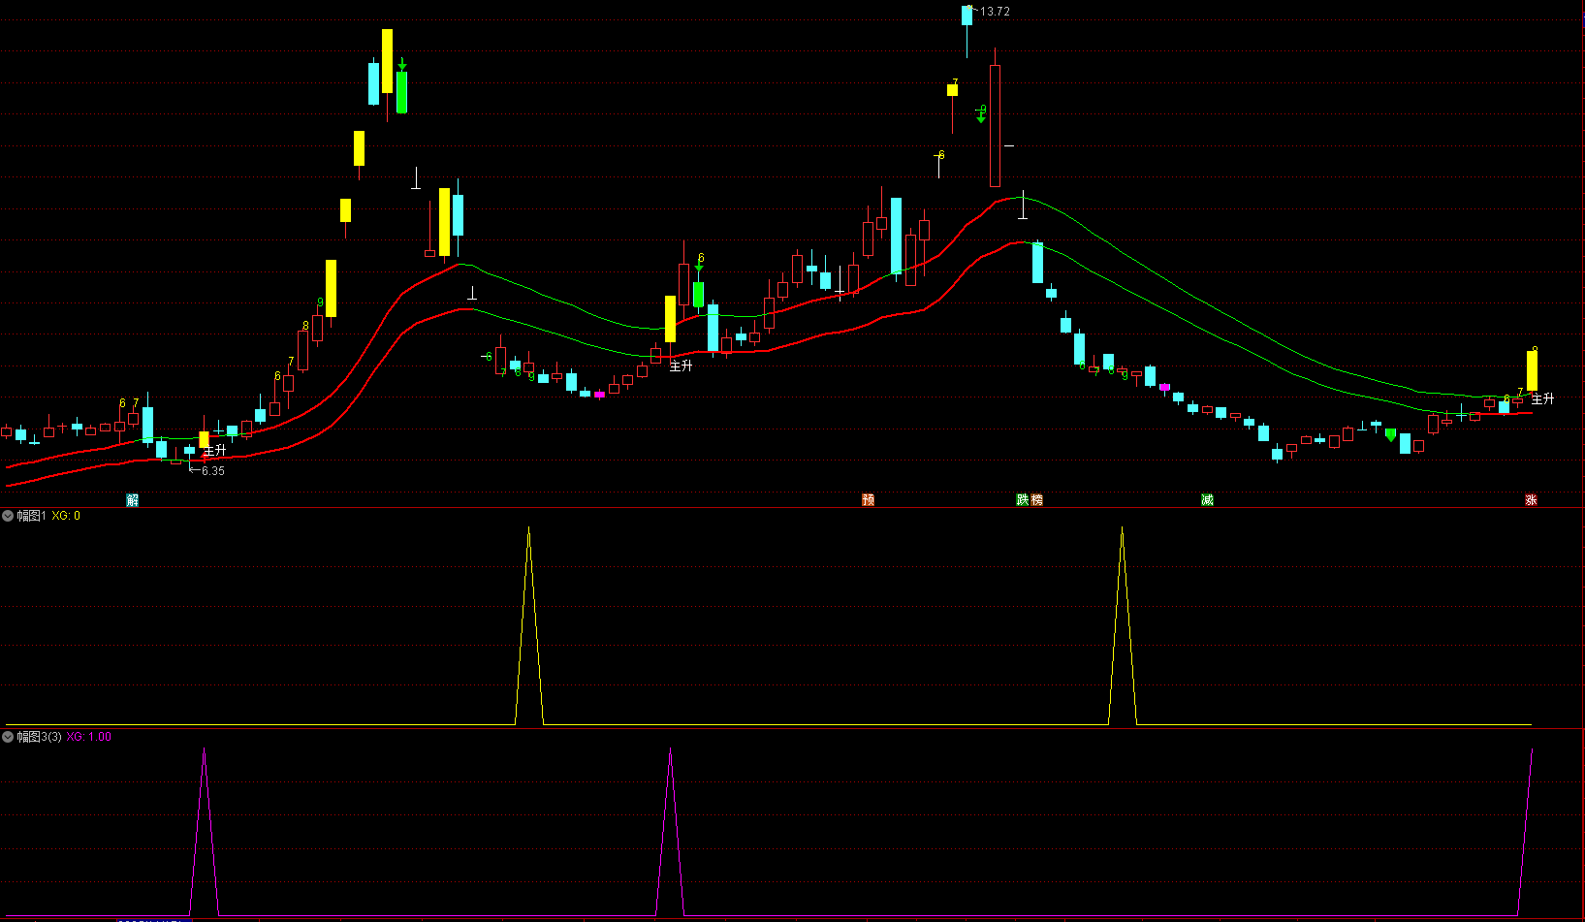Click the green 跌 event marker icon
This screenshot has width=1585, height=922.
(1023, 500)
